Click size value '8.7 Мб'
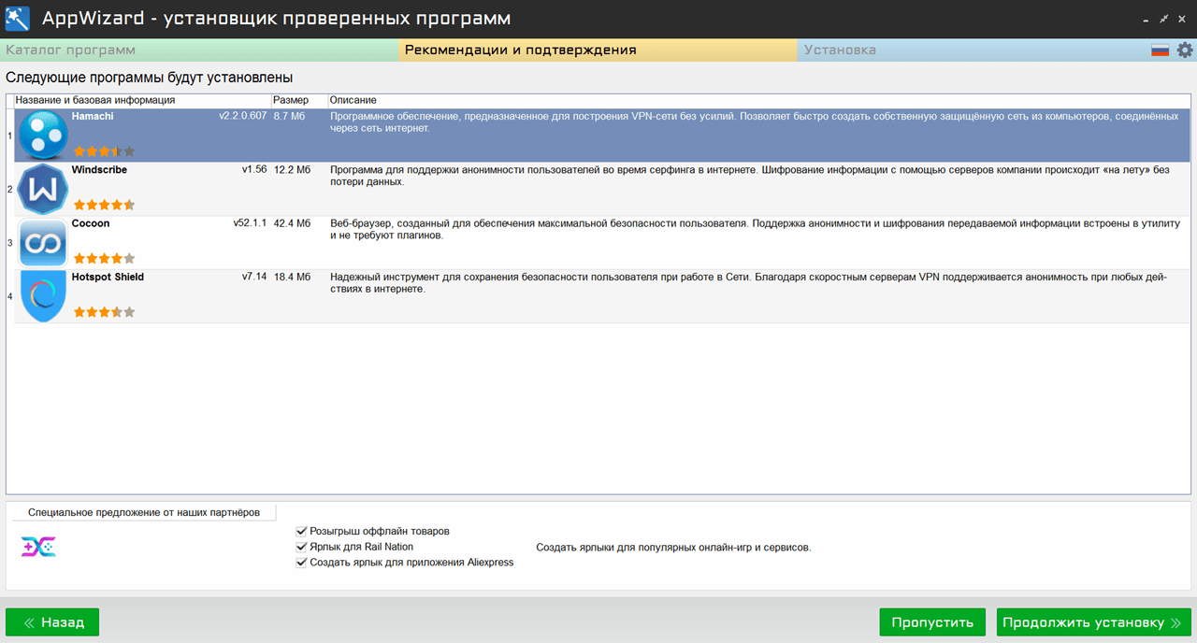The height and width of the screenshot is (643, 1197). click(x=290, y=116)
